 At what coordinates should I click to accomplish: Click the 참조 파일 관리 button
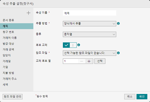click(12, 97)
